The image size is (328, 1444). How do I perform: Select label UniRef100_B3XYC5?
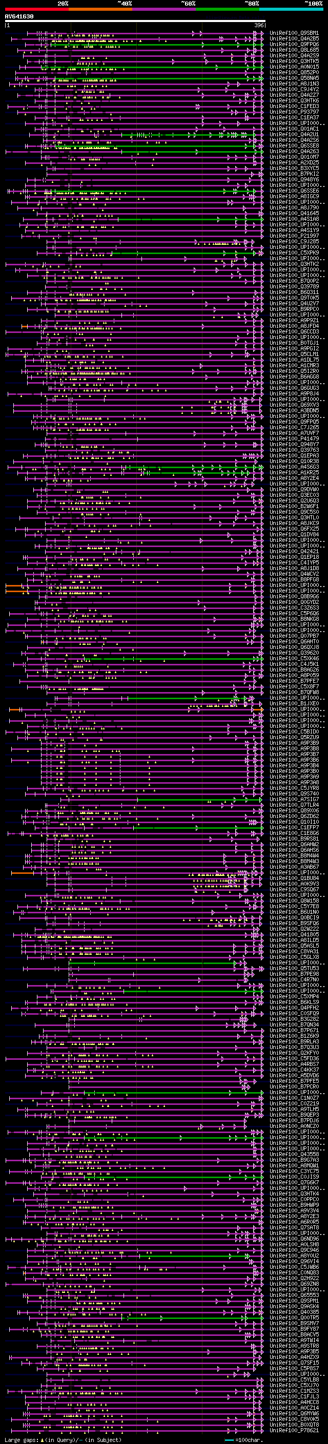294,168
